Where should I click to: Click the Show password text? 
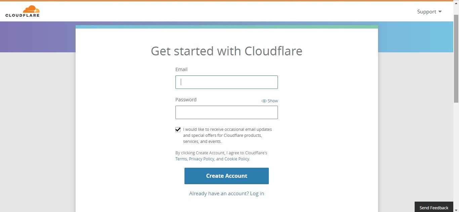pos(273,101)
